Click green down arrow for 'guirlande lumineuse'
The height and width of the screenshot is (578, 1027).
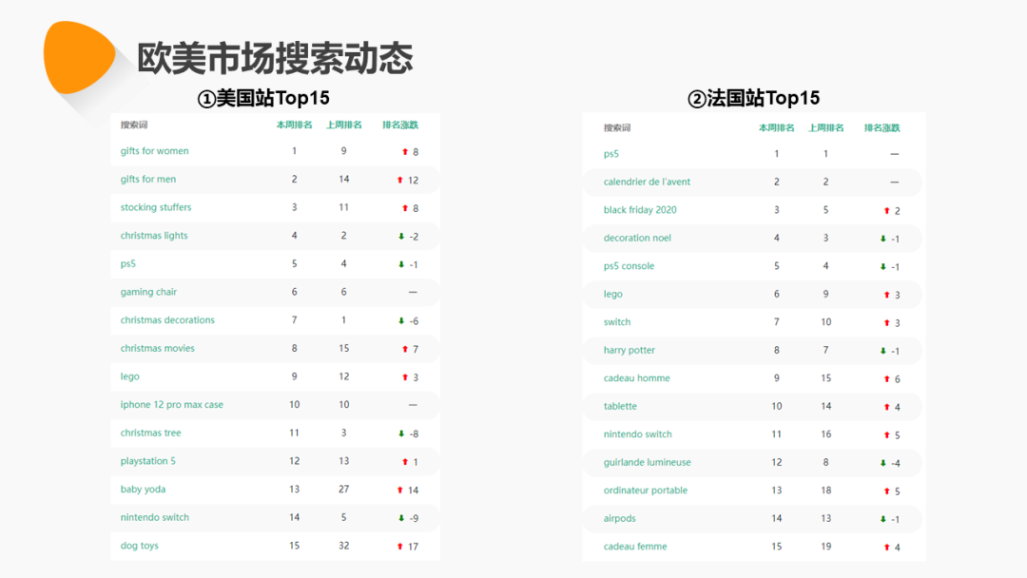coord(882,463)
